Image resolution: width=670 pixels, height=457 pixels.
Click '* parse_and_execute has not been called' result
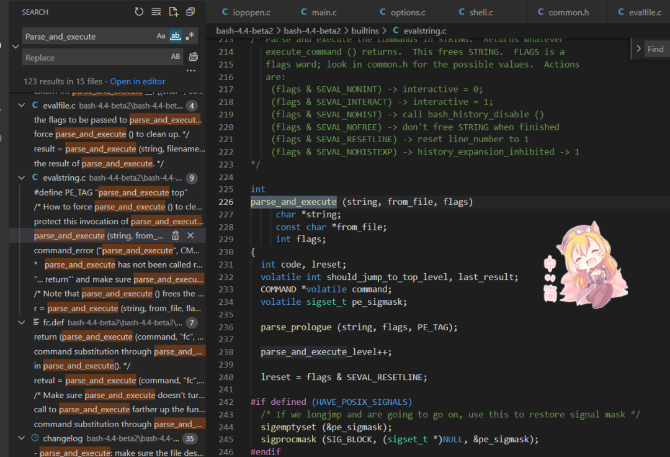click(118, 265)
